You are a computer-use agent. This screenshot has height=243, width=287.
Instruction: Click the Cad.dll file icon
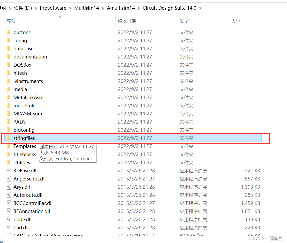[9, 227]
